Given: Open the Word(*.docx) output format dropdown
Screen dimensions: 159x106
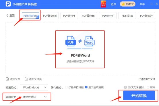Looking at the screenshot, I should [34, 87].
